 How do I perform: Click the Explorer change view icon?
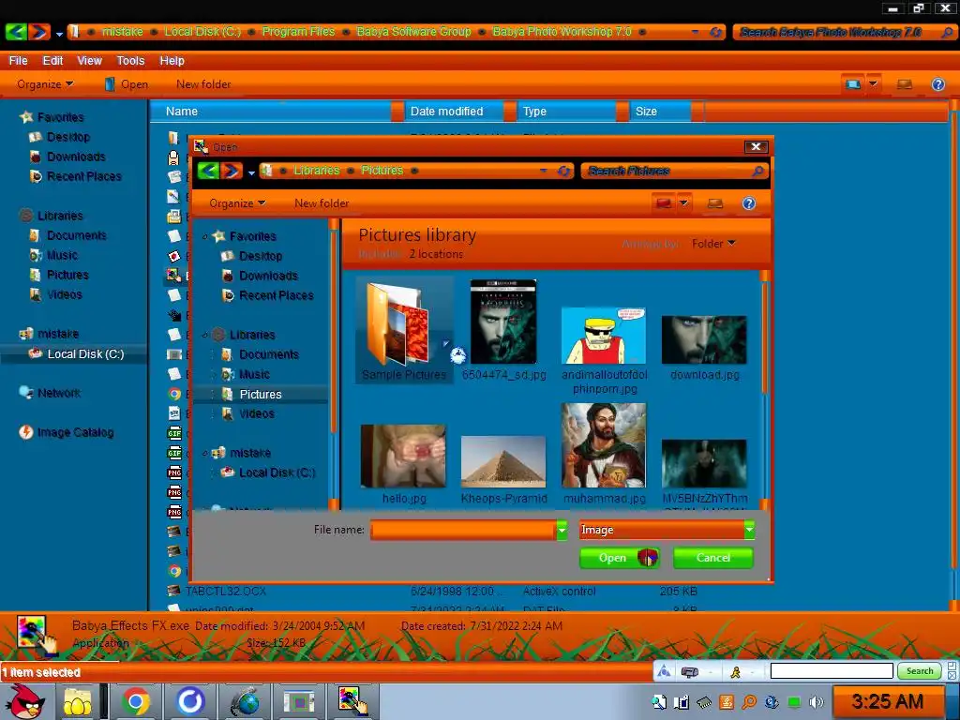click(853, 84)
